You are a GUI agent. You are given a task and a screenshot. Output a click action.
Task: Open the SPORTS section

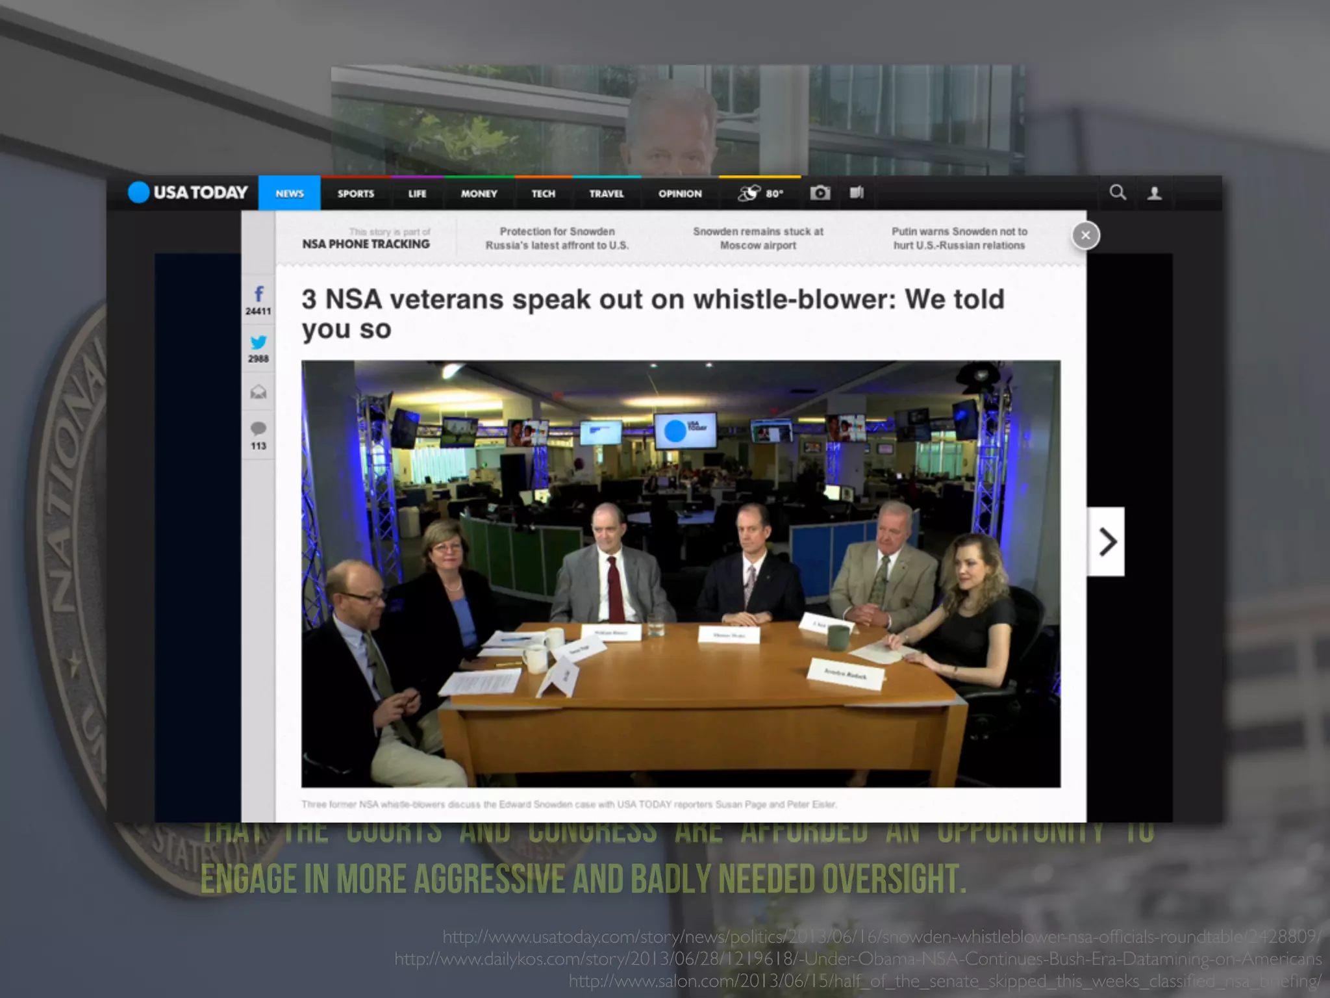tap(356, 194)
